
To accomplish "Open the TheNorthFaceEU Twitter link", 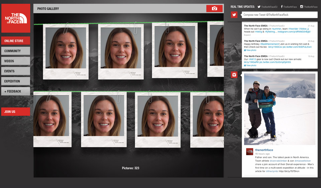I will (x=269, y=7).
